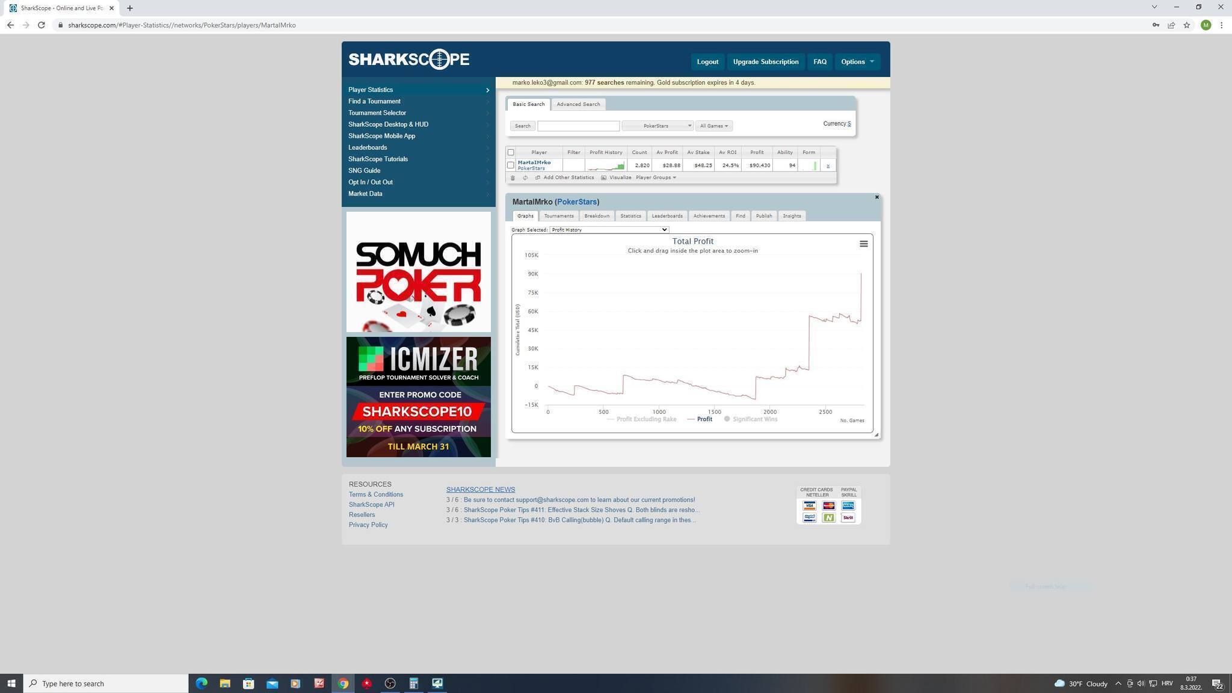Screen dimensions: 1232x693
Task: Refresh player results with reload icon
Action: pos(525,178)
